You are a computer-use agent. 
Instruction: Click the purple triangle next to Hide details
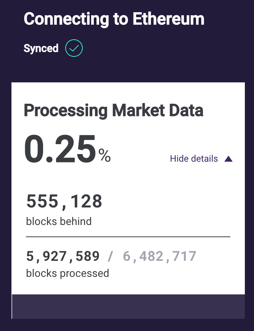coord(228,158)
